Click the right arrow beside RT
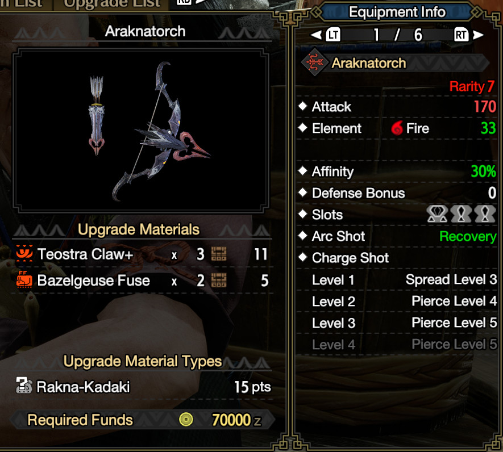 [x=478, y=35]
